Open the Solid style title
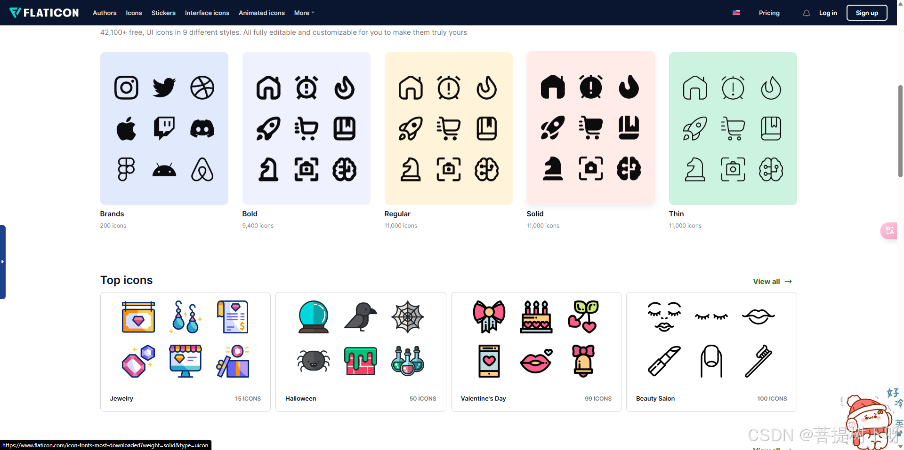Viewport: 904px width, 450px height. [x=535, y=213]
